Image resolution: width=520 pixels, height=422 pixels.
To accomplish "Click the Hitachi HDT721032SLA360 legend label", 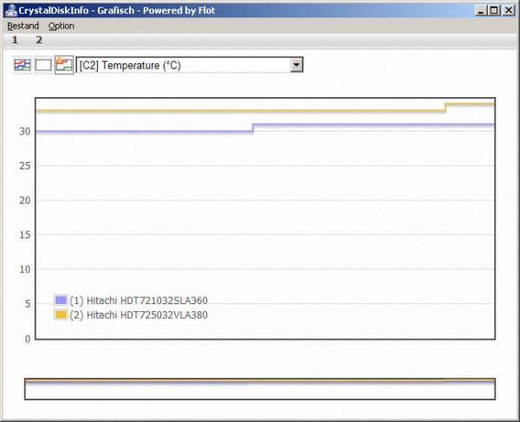I will pyautogui.click(x=139, y=301).
